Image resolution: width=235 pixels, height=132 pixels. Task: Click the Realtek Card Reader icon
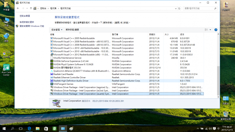[52, 74]
